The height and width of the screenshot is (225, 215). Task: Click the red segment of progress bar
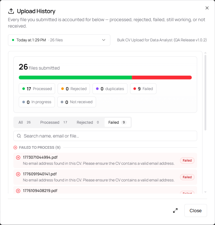(x=162, y=78)
